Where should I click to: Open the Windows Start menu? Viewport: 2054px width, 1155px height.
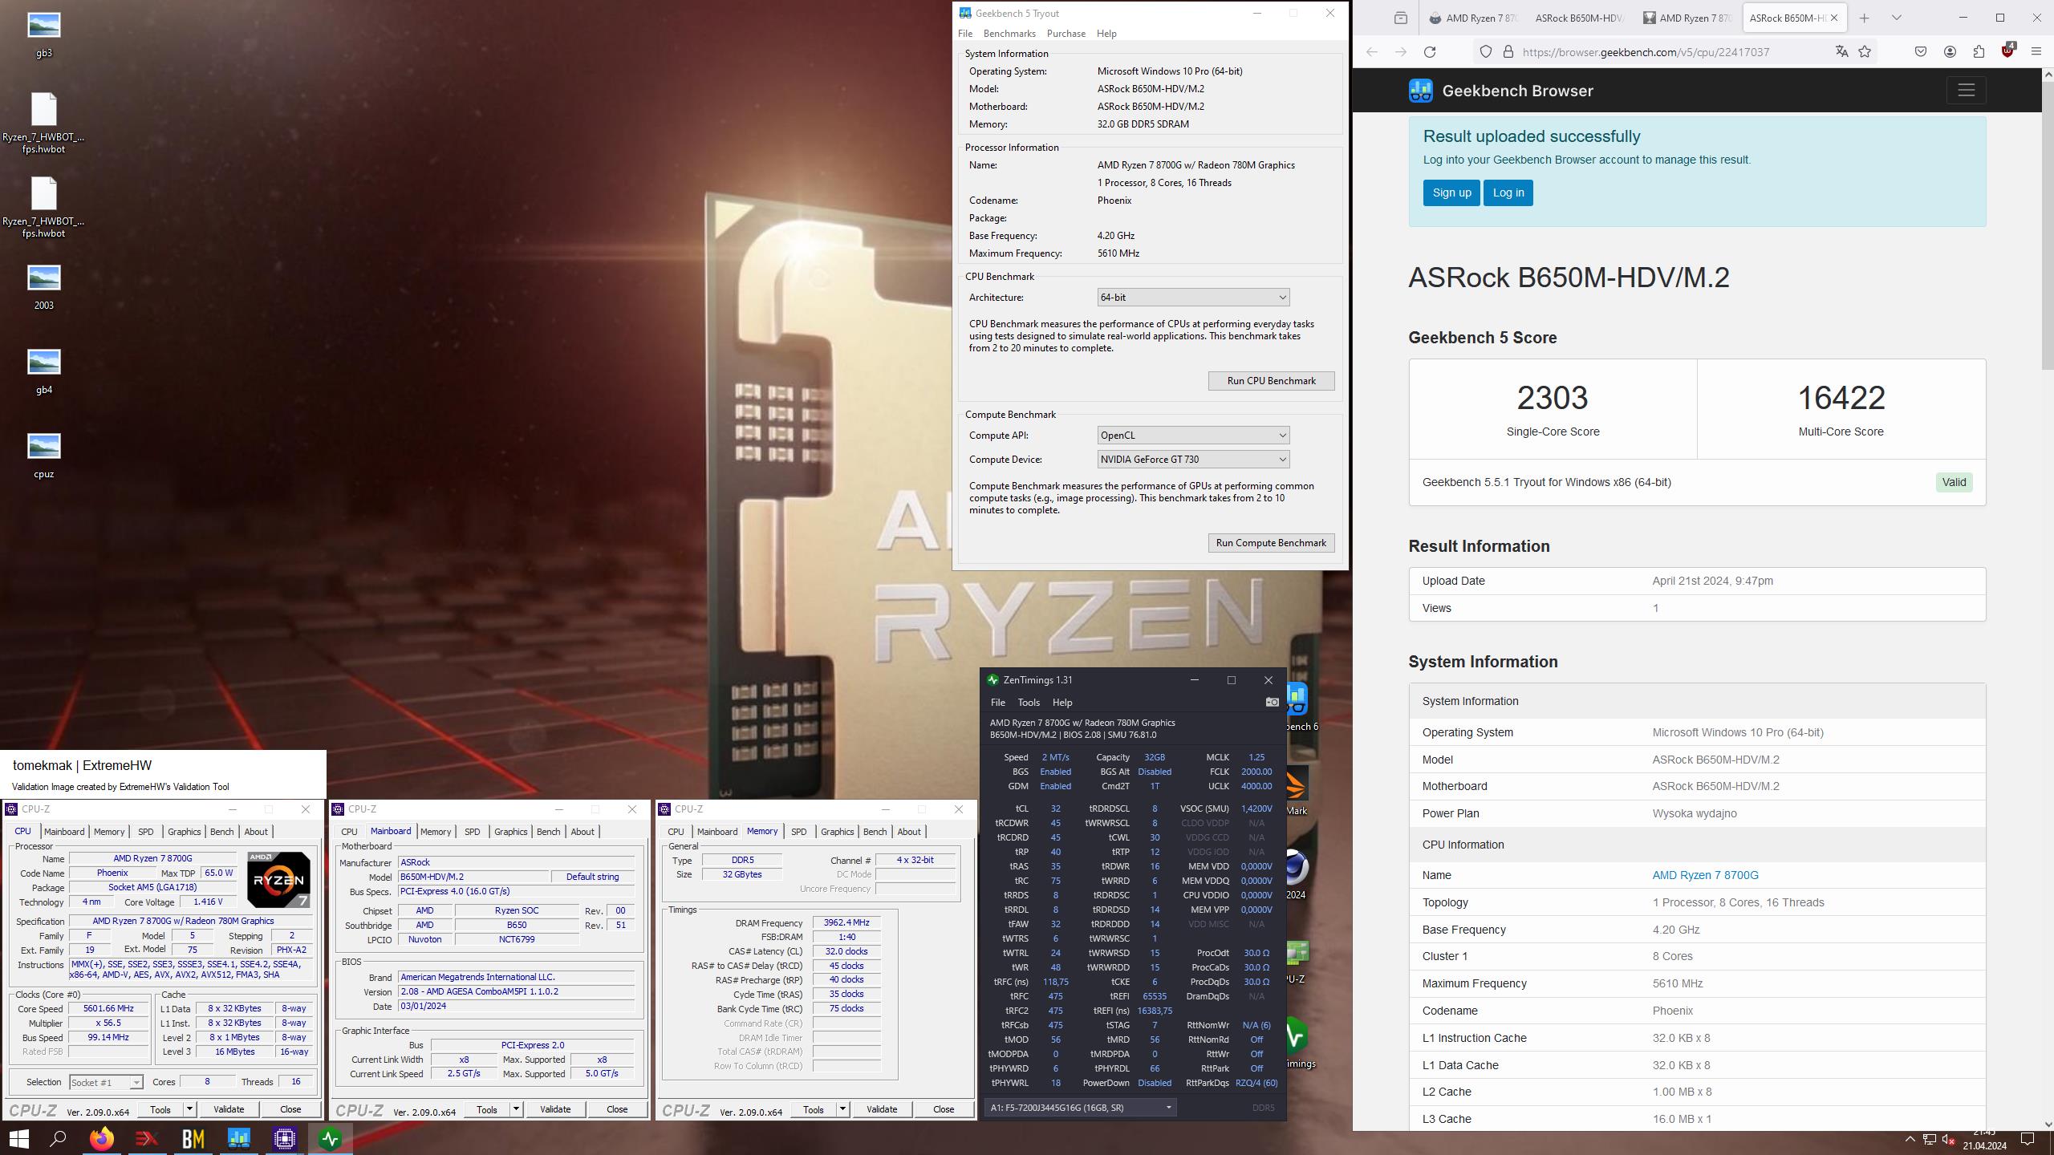click(x=18, y=1138)
